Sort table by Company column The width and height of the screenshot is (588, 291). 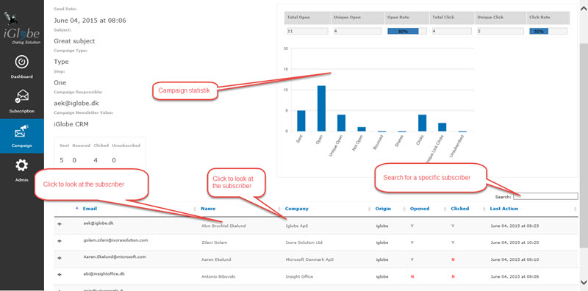[x=297, y=209]
